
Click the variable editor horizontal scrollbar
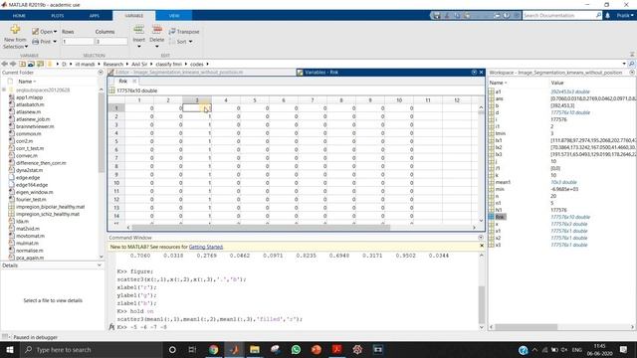pos(261,228)
